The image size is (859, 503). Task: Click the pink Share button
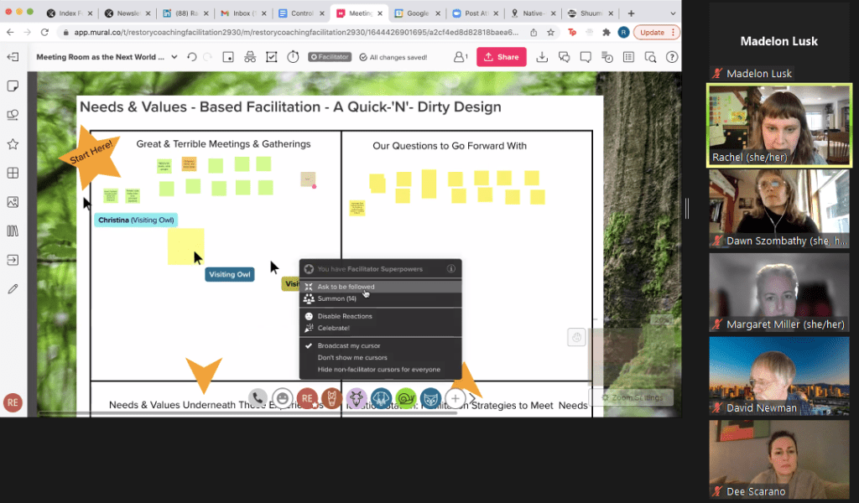(x=501, y=57)
